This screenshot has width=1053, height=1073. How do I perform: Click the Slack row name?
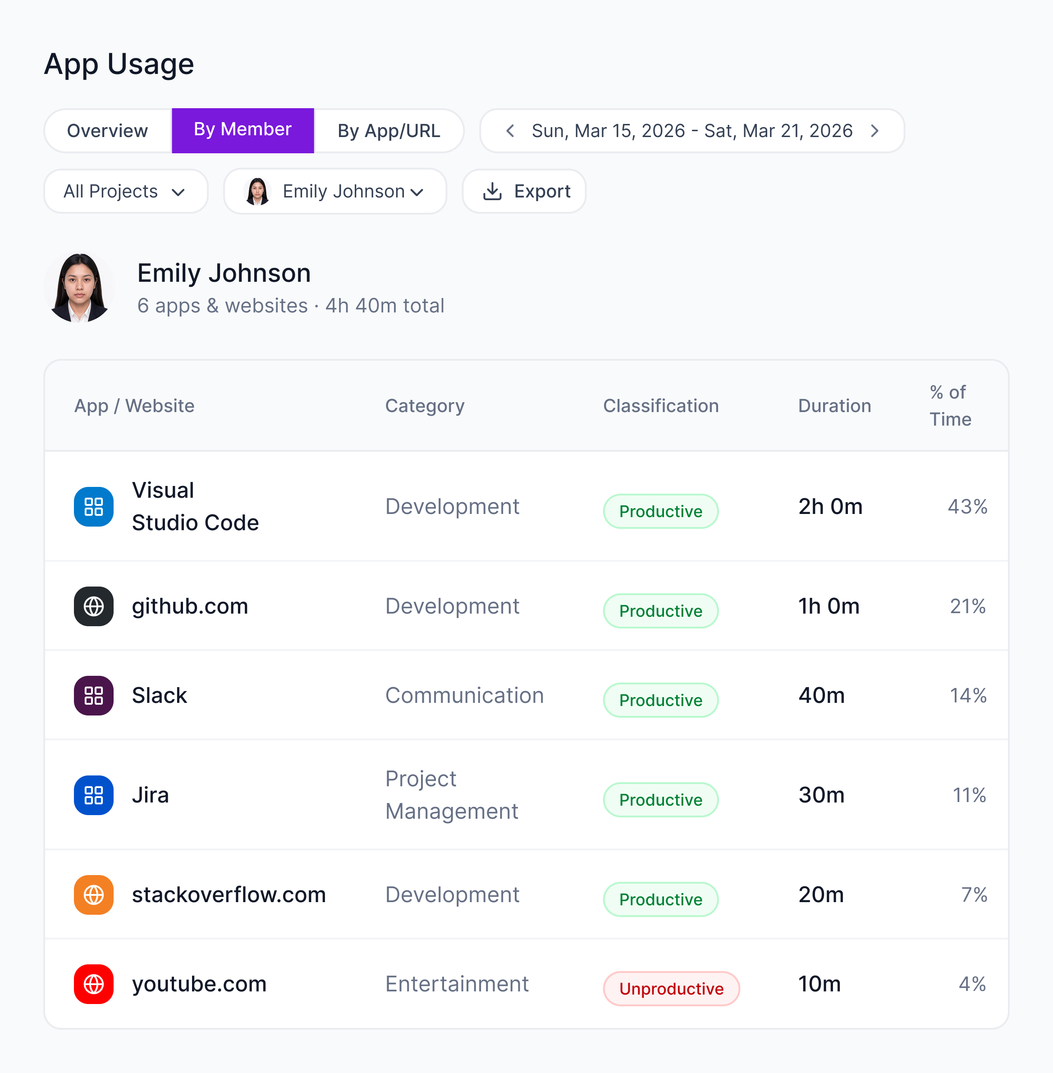pyautogui.click(x=159, y=695)
